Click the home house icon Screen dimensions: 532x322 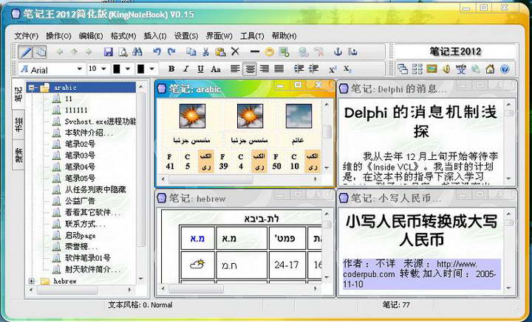(x=490, y=69)
